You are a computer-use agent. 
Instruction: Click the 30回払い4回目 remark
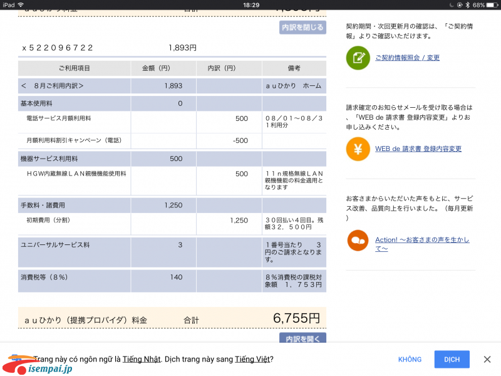(294, 224)
